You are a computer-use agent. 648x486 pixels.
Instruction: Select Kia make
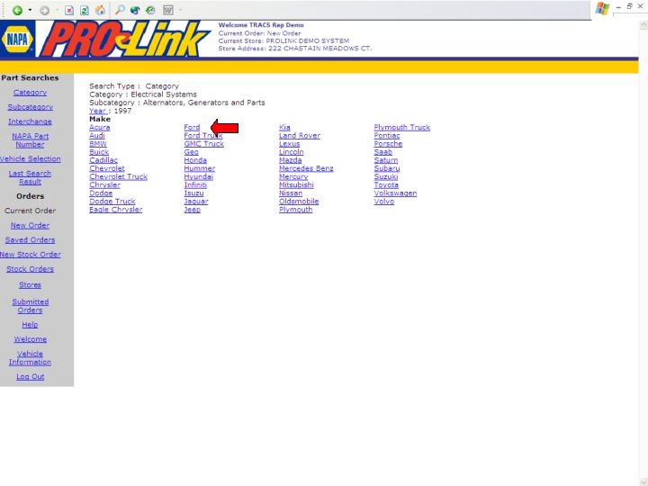click(284, 127)
